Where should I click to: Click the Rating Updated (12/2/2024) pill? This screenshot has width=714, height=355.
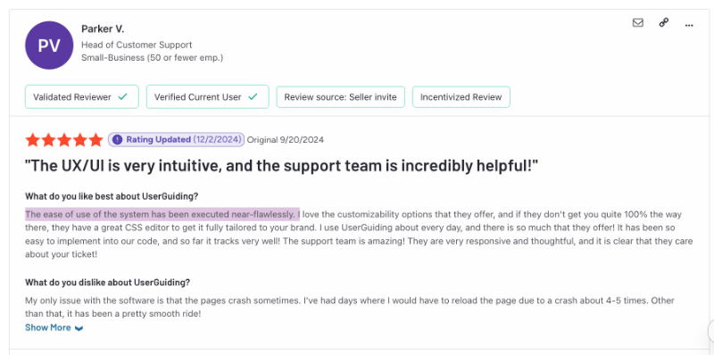176,140
